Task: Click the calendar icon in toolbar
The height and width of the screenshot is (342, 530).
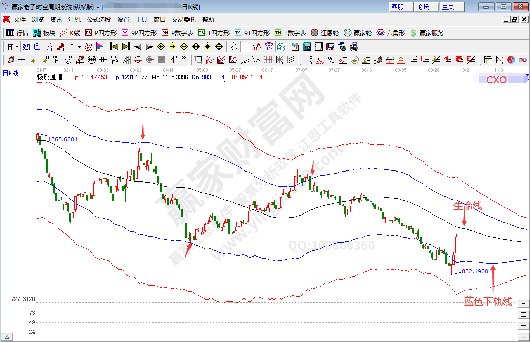Action: (295, 47)
